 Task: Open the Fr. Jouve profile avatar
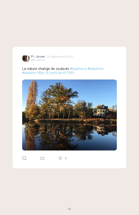click(x=26, y=58)
